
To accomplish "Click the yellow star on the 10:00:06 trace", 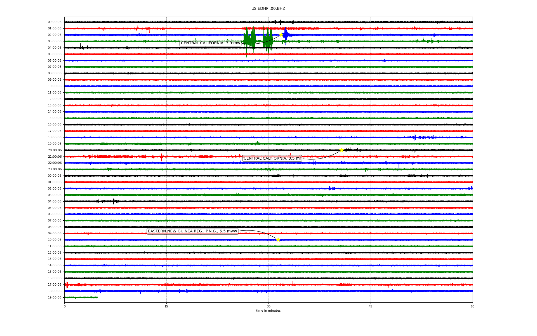I will coord(278,240).
